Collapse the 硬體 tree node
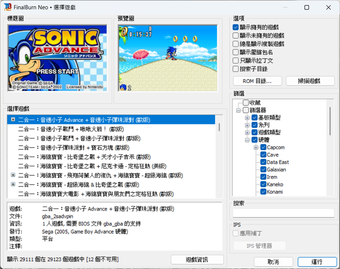 (x=247, y=140)
